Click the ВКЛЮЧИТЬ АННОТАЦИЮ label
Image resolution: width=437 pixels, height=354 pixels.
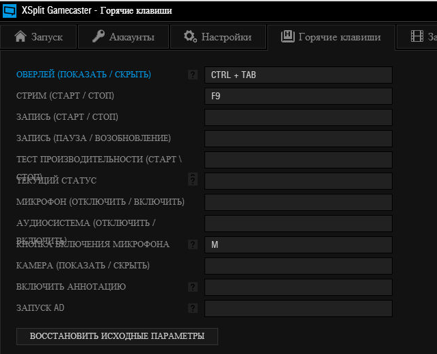[x=71, y=287]
